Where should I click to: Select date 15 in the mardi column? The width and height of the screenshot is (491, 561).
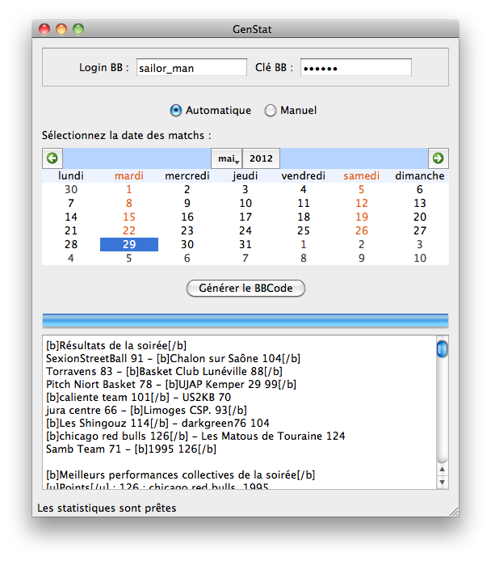pyautogui.click(x=129, y=217)
